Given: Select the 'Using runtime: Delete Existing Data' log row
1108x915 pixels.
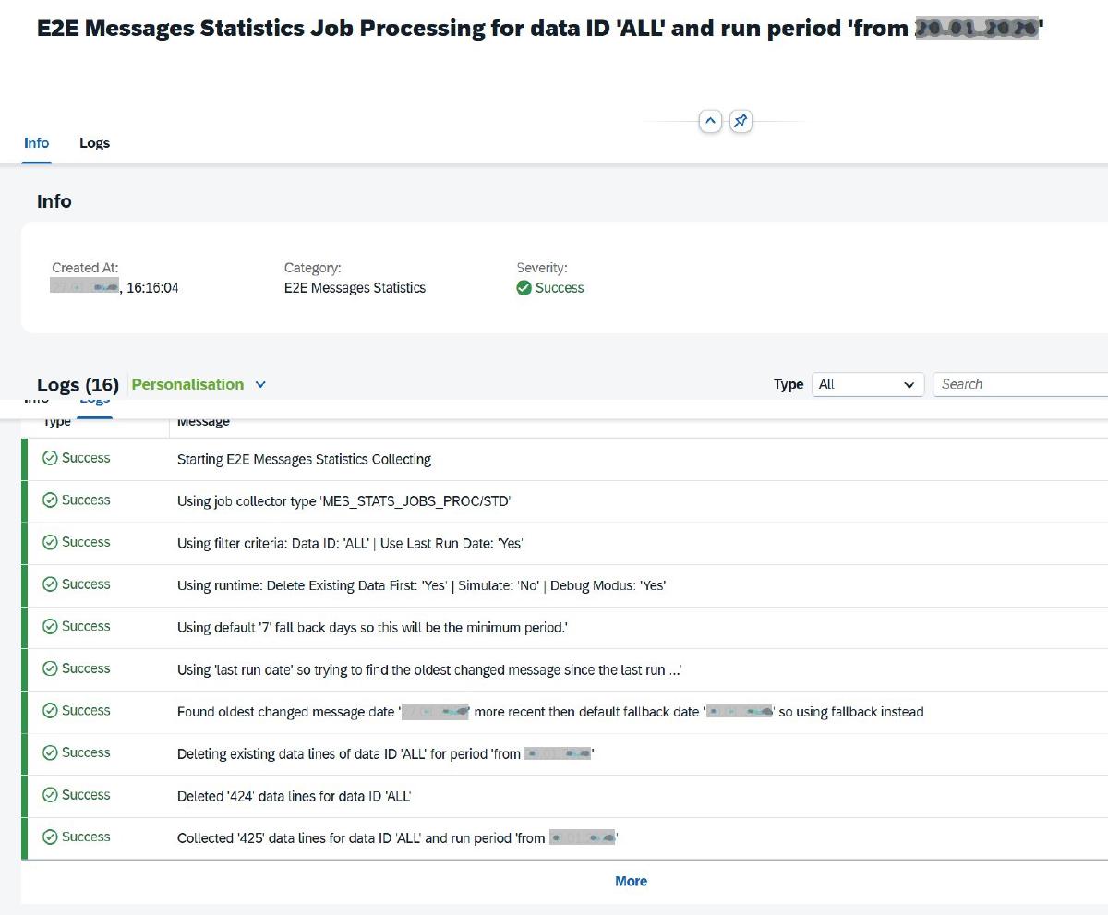Looking at the screenshot, I should pos(421,585).
